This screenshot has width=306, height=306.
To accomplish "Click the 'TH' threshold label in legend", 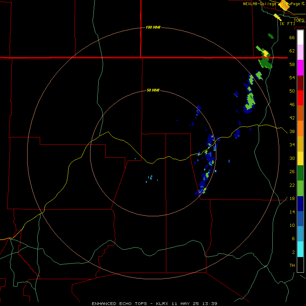I will pos(292,266).
